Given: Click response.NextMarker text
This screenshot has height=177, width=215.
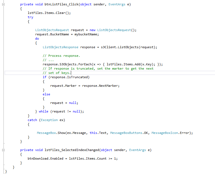Looking at the screenshot, I should pos(100,86).
